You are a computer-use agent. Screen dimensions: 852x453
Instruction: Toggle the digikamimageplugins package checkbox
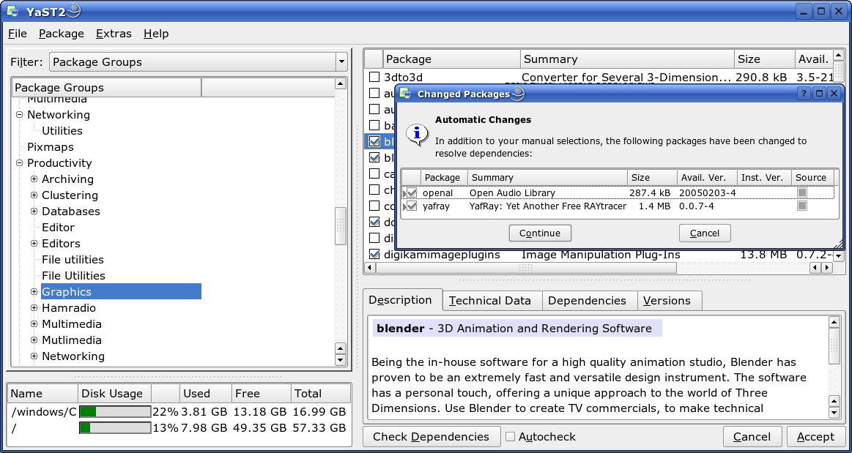pyautogui.click(x=374, y=254)
